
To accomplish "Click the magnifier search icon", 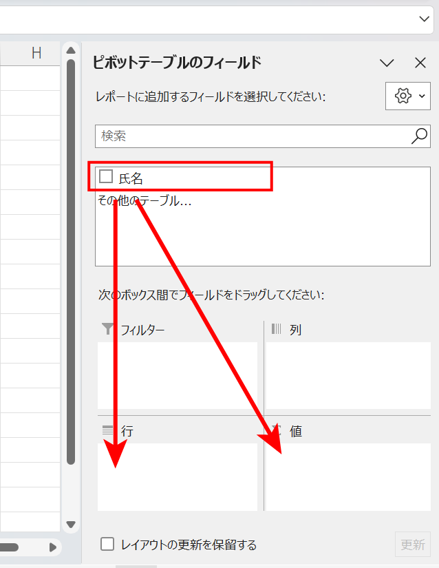I will (x=419, y=136).
